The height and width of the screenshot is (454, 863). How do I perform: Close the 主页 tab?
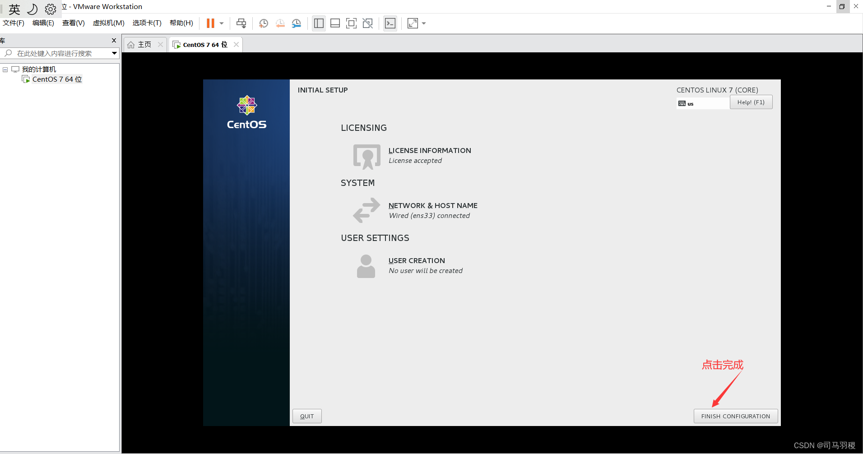(x=160, y=44)
